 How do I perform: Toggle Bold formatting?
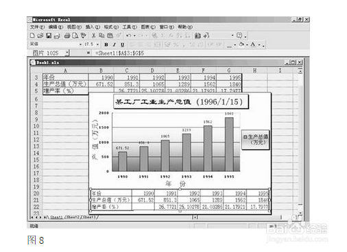tap(106, 45)
